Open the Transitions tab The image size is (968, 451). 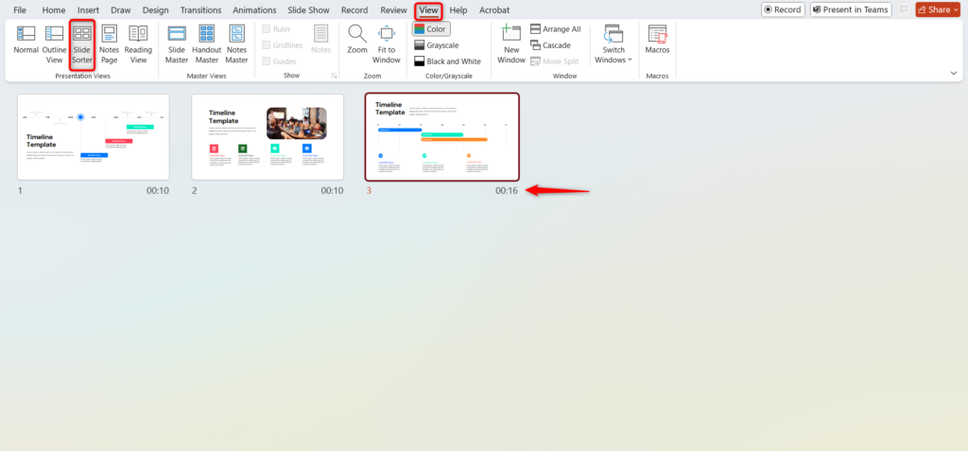[x=199, y=9]
